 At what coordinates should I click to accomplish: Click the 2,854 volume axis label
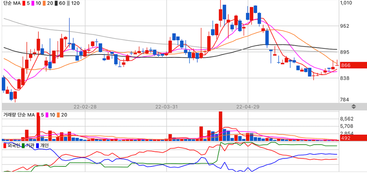(347, 133)
